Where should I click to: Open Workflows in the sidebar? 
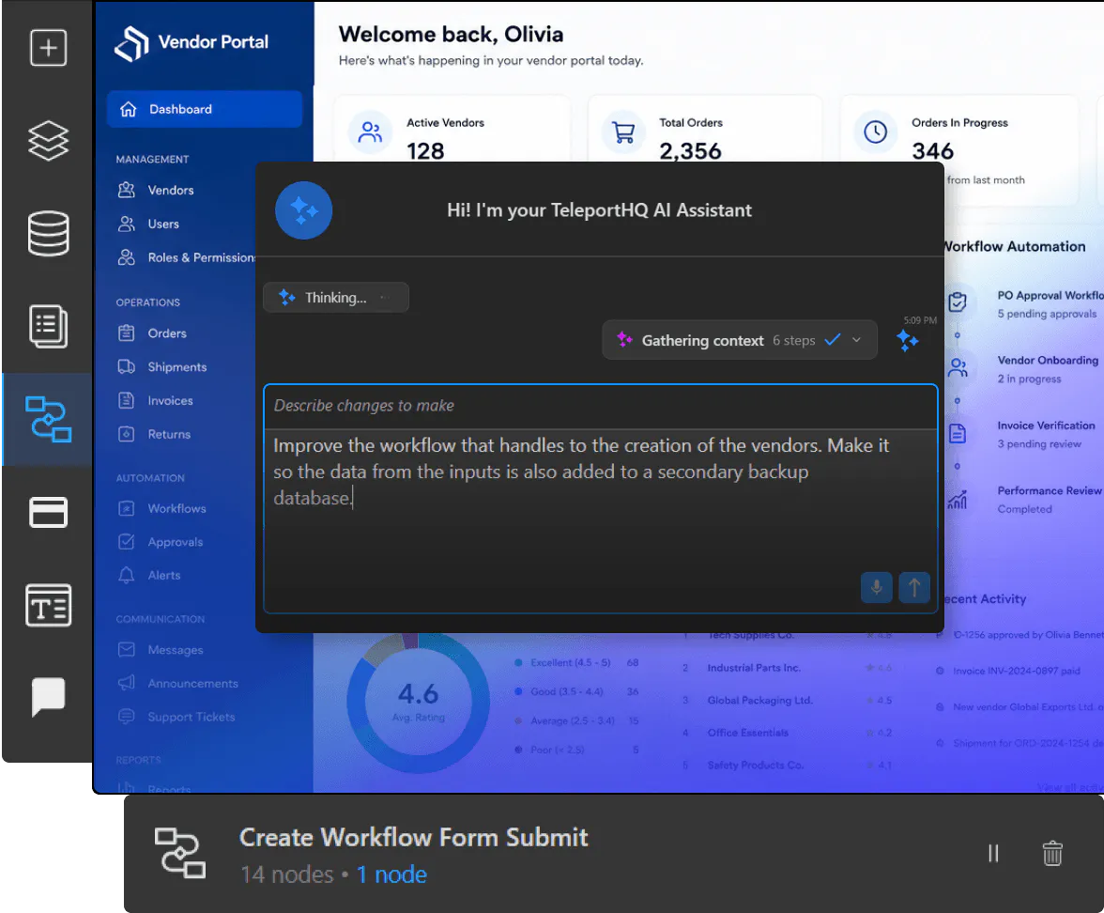176,509
